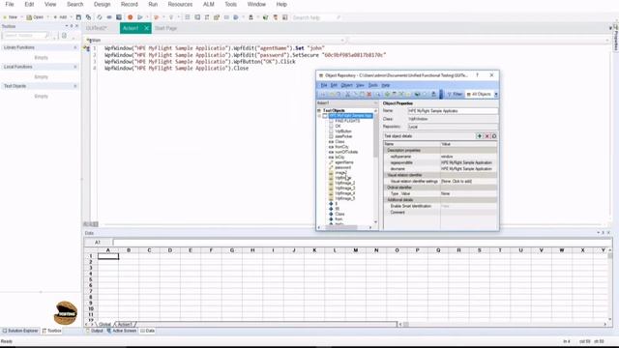
Task: Open the Output pane tab
Action: coord(95,331)
